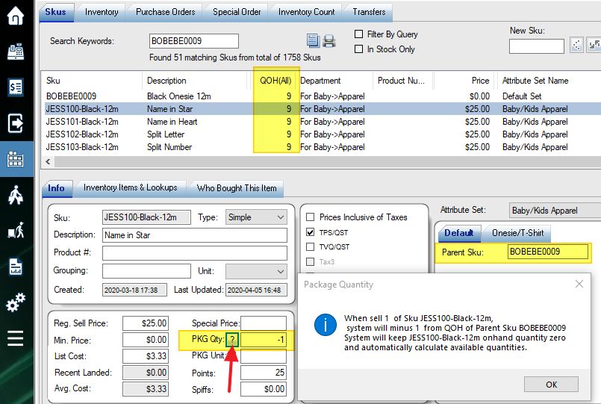Viewport: 601px width, 404px height.
Task: Open the inventory shelves icon in sidebar
Action: coord(16,158)
